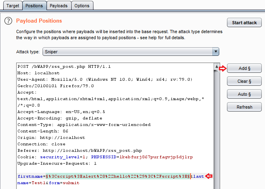265x189 pixels.
Task: Expand the Attack type dropdown arrow
Action: click(216, 51)
